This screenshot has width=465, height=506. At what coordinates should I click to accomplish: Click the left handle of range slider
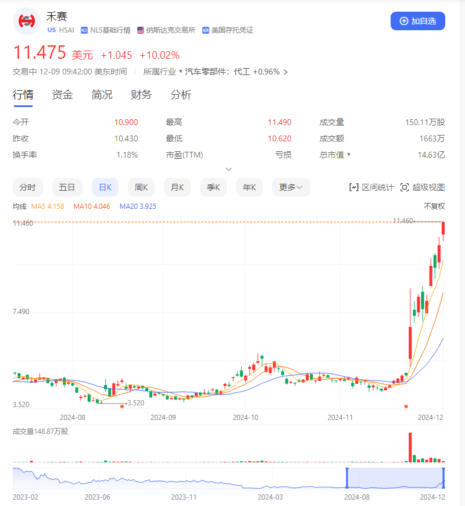[x=347, y=478]
